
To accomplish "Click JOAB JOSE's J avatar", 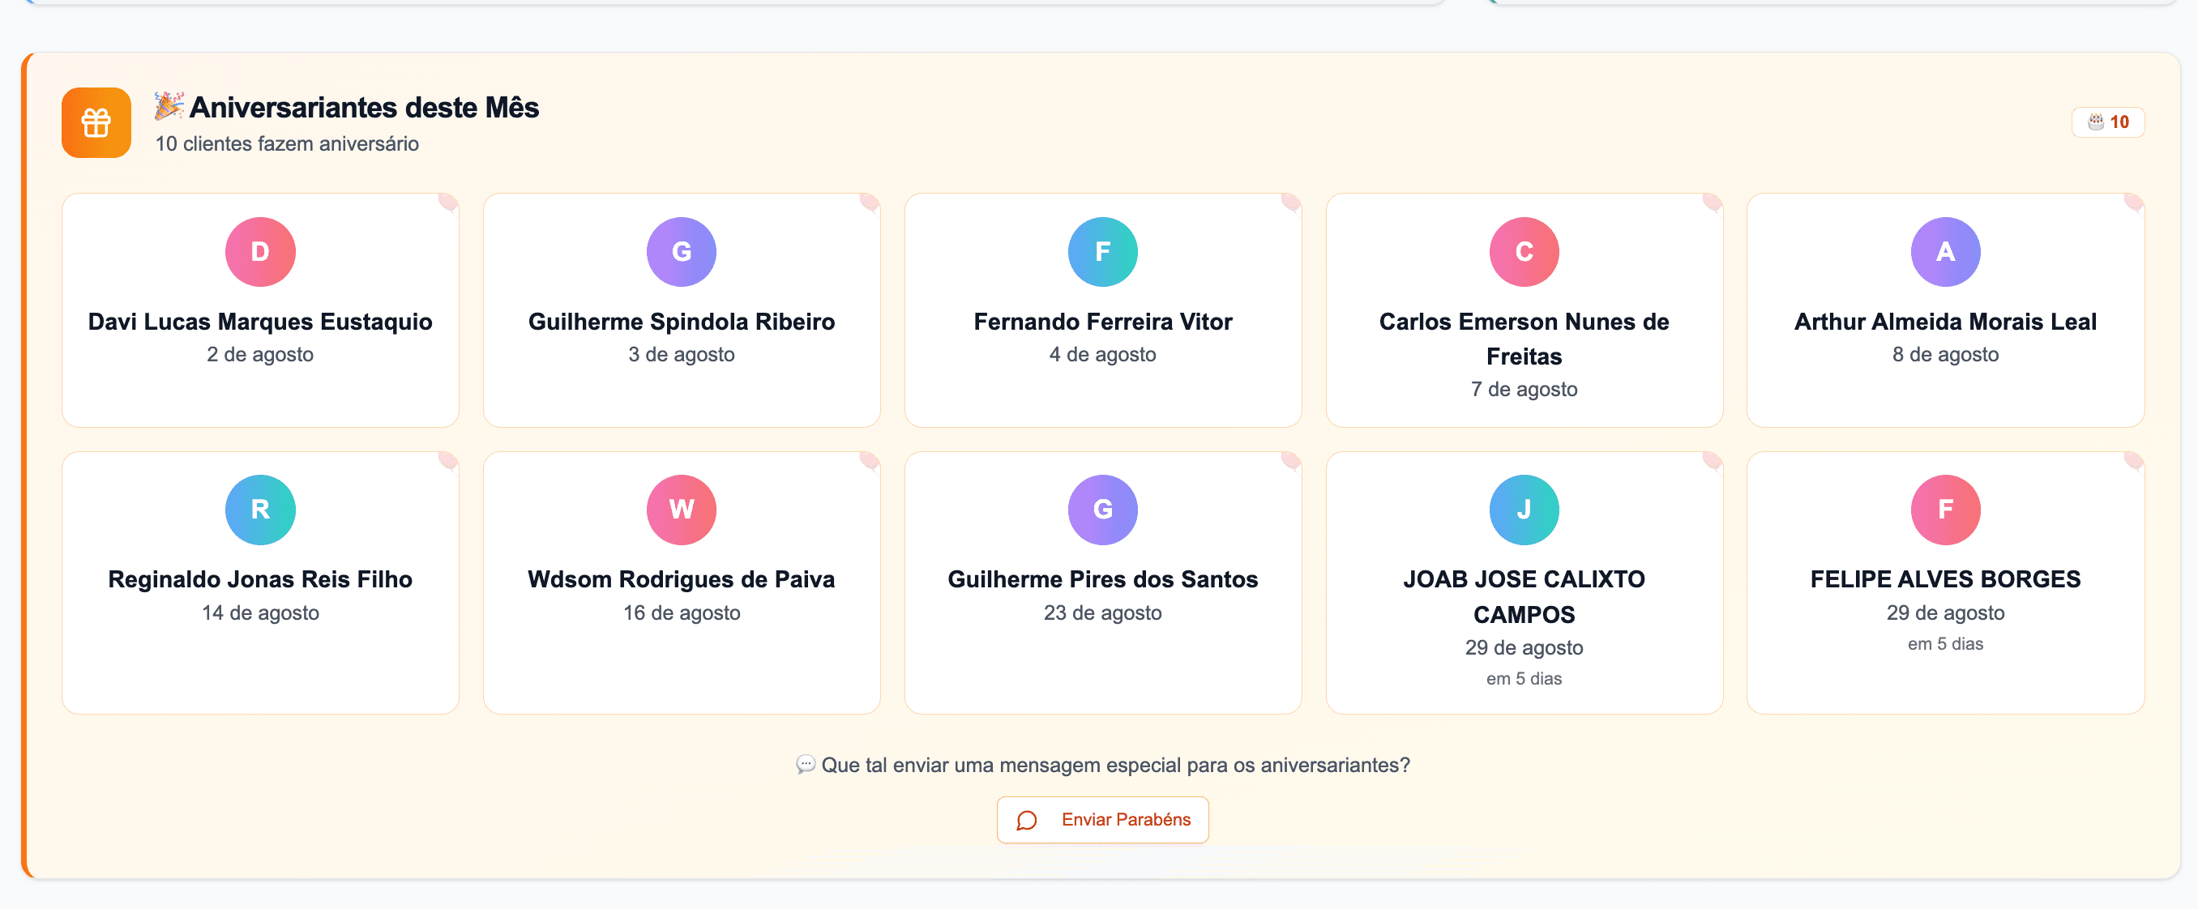I will 1523,510.
